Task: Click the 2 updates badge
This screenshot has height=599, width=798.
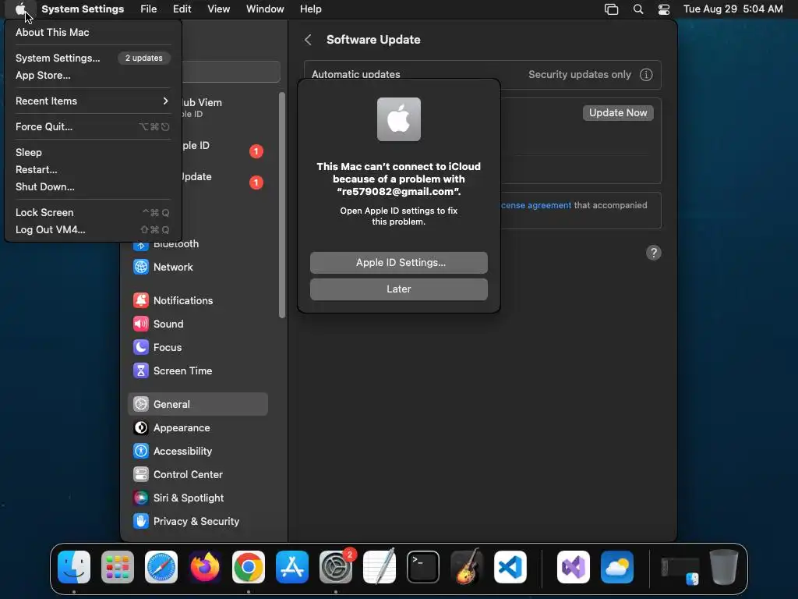Action: pyautogui.click(x=144, y=58)
